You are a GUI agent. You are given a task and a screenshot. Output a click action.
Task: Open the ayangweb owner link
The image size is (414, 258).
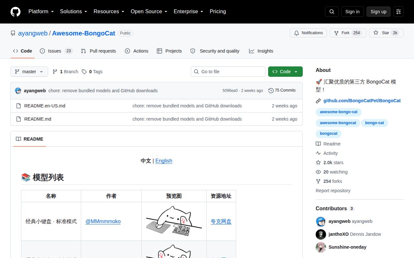33,33
